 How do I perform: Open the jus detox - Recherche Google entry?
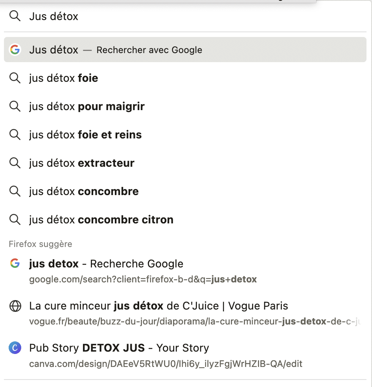click(x=106, y=264)
